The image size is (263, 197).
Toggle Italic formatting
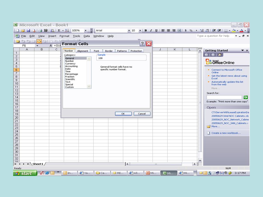pos(151,30)
